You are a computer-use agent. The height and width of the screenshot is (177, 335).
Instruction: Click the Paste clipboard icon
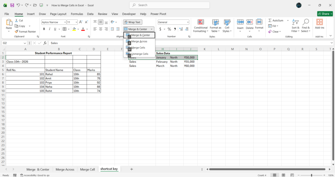(x=9, y=22)
